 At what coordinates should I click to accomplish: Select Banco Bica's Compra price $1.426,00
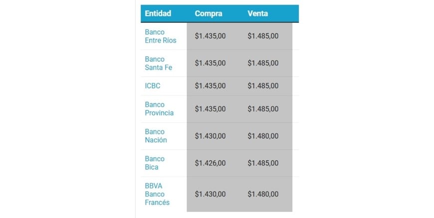tap(210, 163)
